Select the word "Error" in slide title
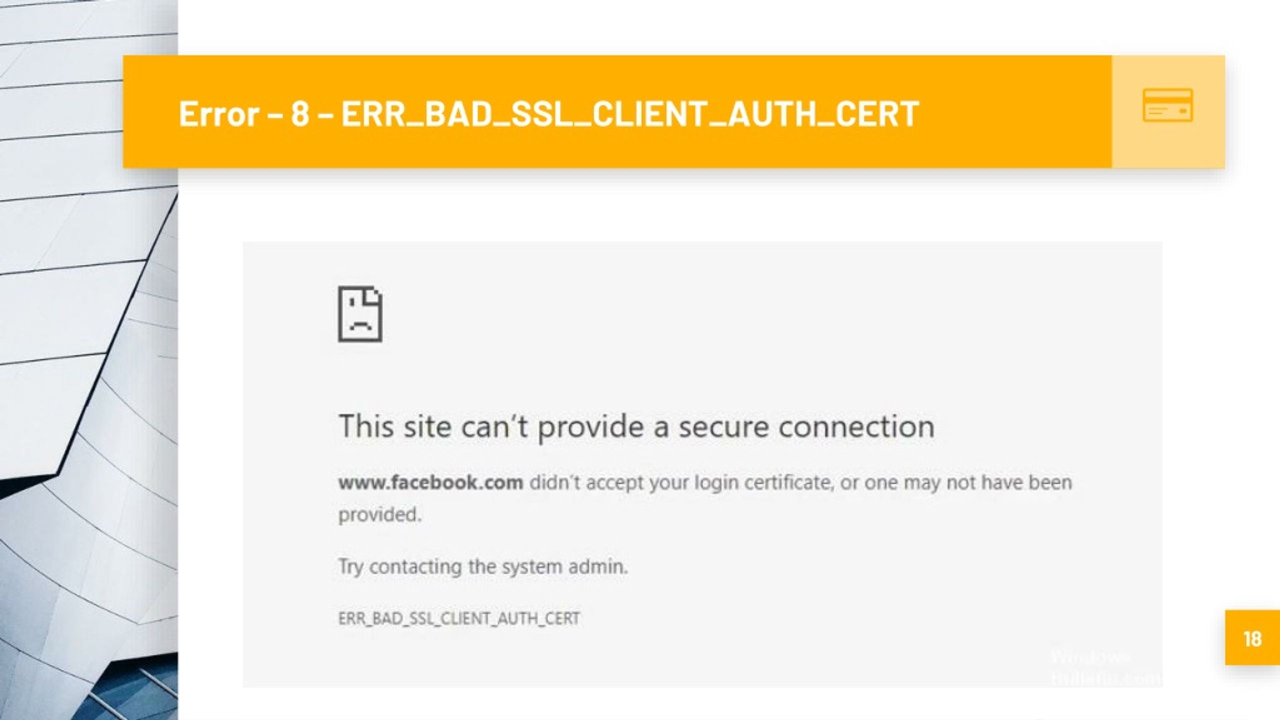 (x=218, y=113)
